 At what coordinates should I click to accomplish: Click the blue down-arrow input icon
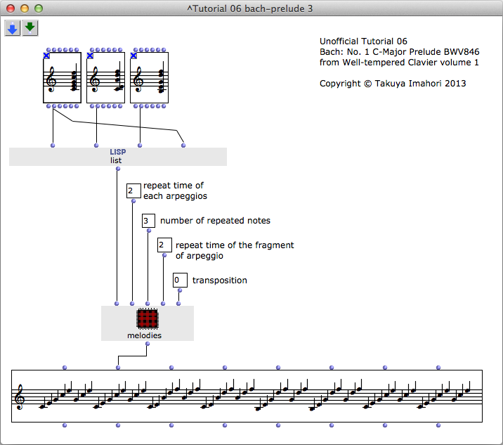pos(13,28)
